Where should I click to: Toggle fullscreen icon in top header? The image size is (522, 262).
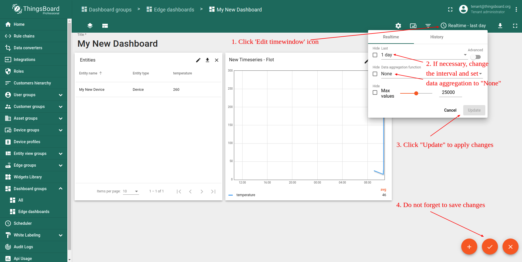450,9
